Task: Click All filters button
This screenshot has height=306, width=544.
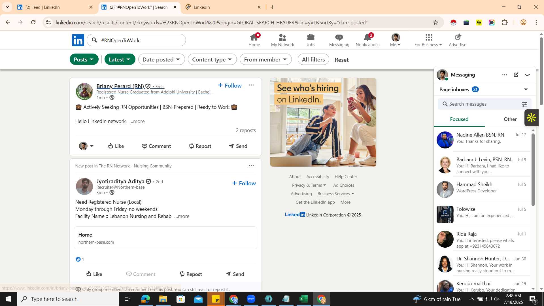Action: click(x=313, y=59)
